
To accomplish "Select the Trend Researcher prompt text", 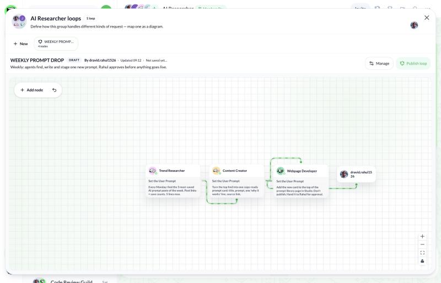I will point(173,191).
